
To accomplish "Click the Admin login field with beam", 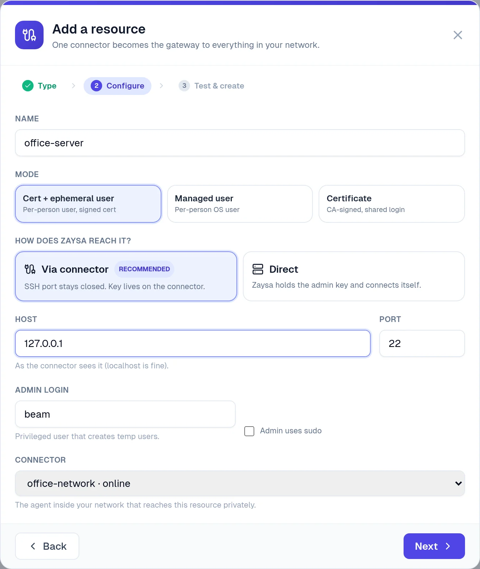I will 125,414.
